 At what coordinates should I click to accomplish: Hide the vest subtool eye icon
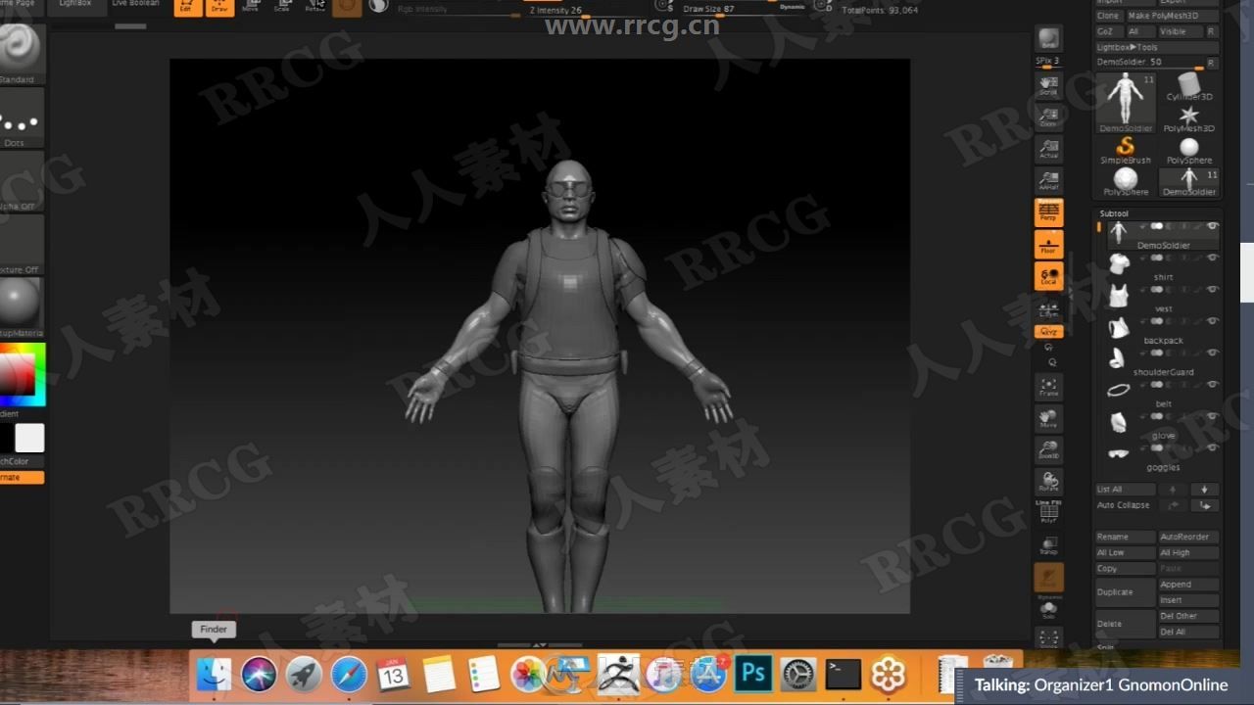[x=1213, y=290]
